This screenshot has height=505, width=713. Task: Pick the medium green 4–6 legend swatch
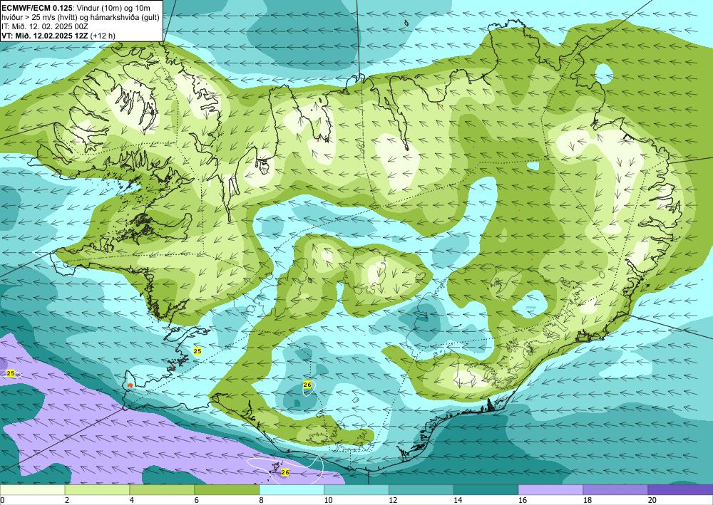point(162,490)
